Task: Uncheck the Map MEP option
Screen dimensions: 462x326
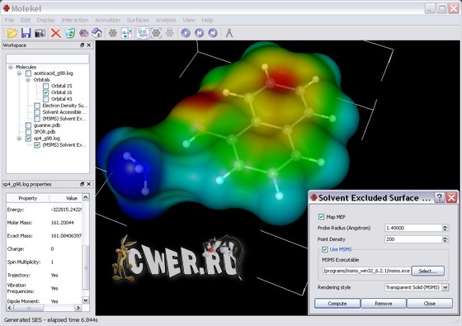Action: tap(321, 216)
